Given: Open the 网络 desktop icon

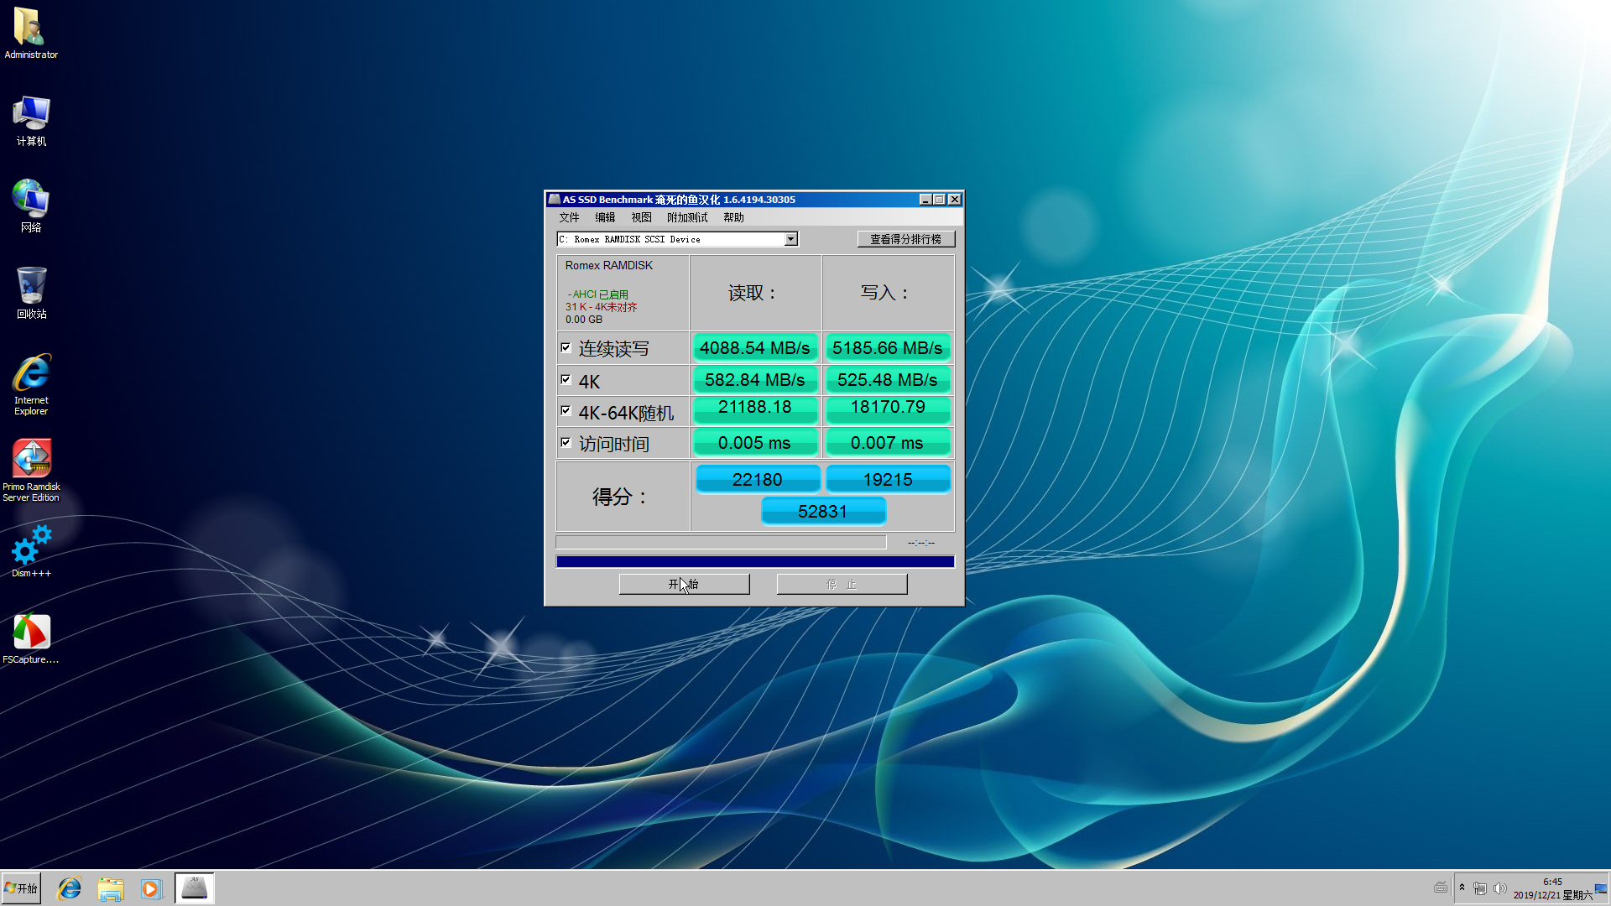Looking at the screenshot, I should point(31,206).
